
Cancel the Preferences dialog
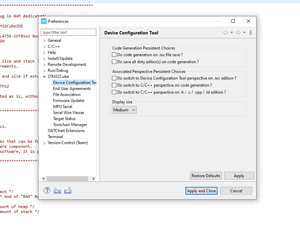[236, 191]
